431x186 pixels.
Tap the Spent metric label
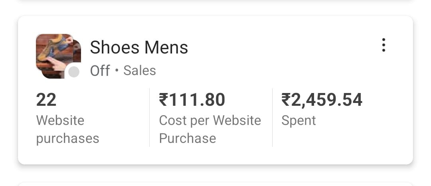click(299, 121)
